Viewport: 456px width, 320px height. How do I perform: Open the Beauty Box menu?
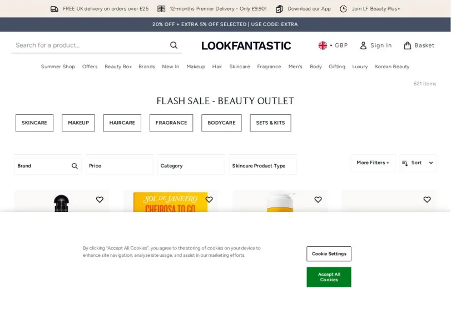[x=118, y=67]
